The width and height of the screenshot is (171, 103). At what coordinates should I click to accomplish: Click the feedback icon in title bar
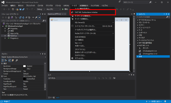pyautogui.click(x=120, y=2)
